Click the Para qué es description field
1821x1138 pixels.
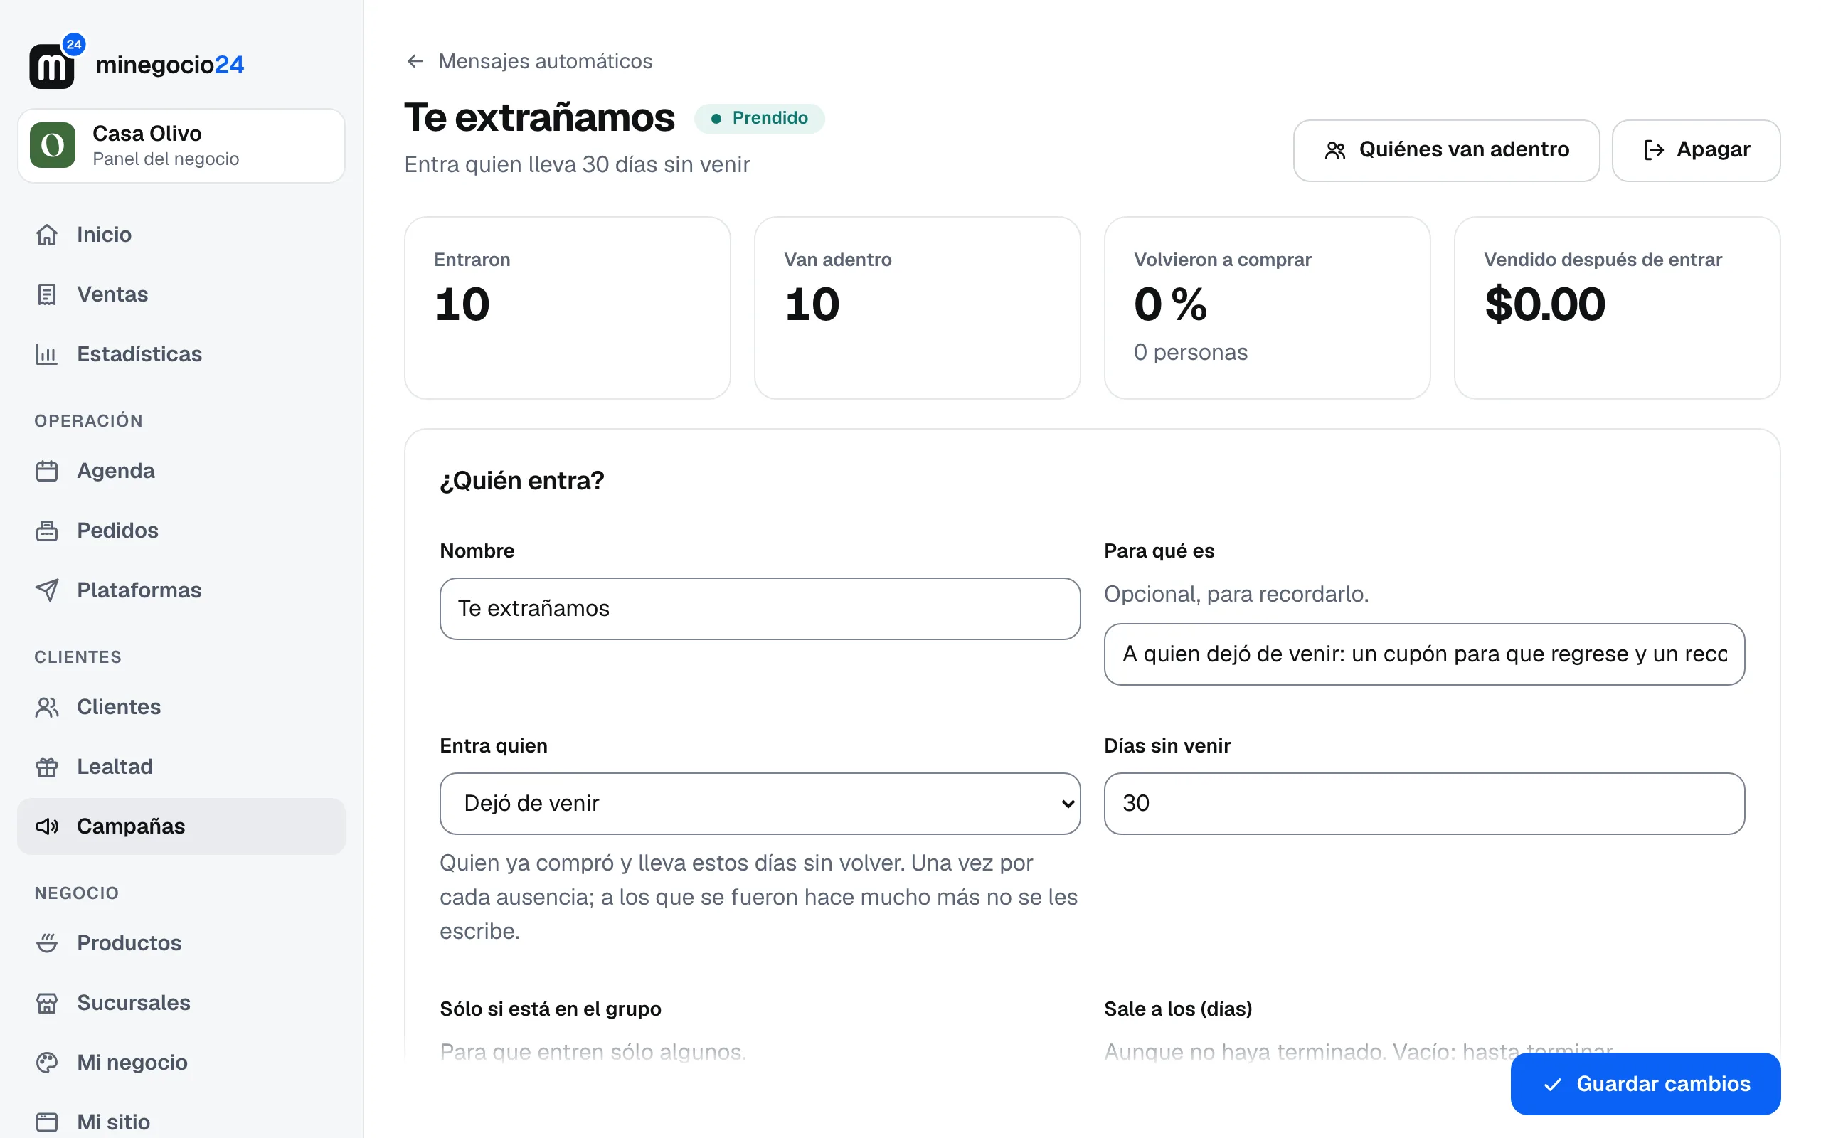1423,654
